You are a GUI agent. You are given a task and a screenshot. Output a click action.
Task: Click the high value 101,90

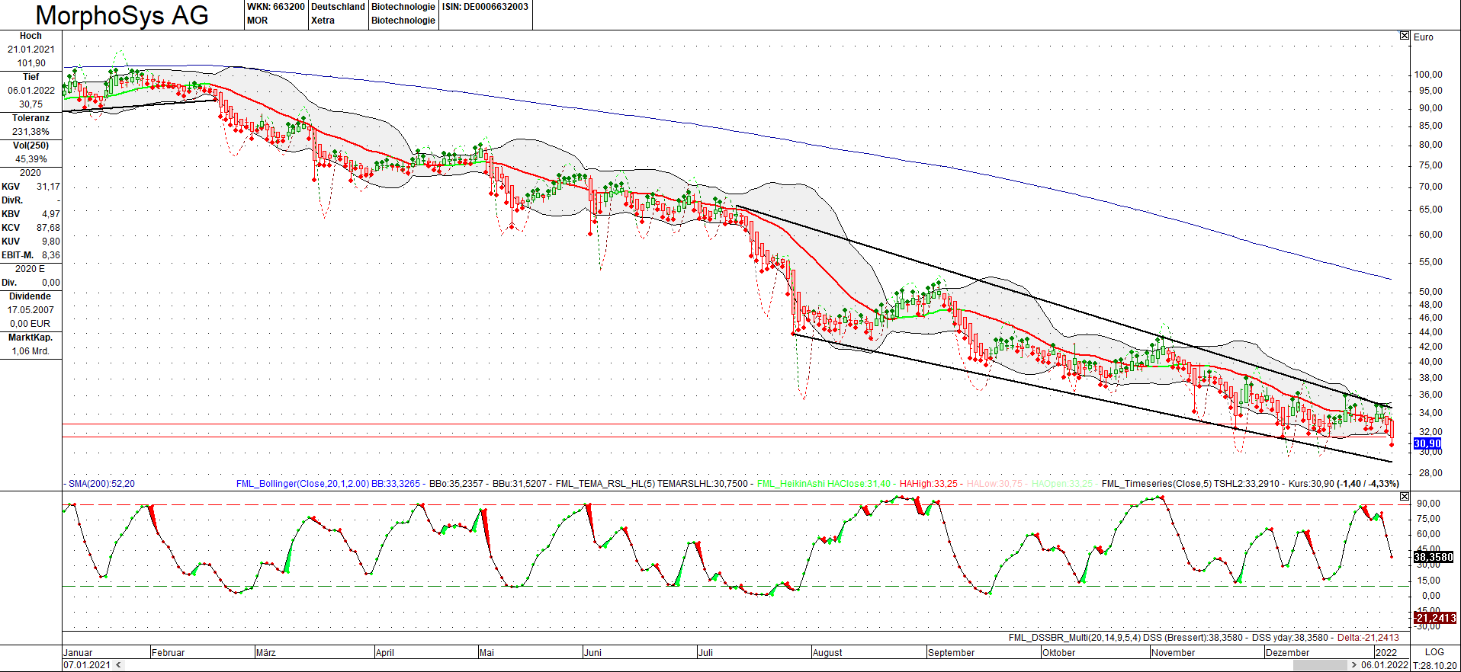pyautogui.click(x=31, y=63)
